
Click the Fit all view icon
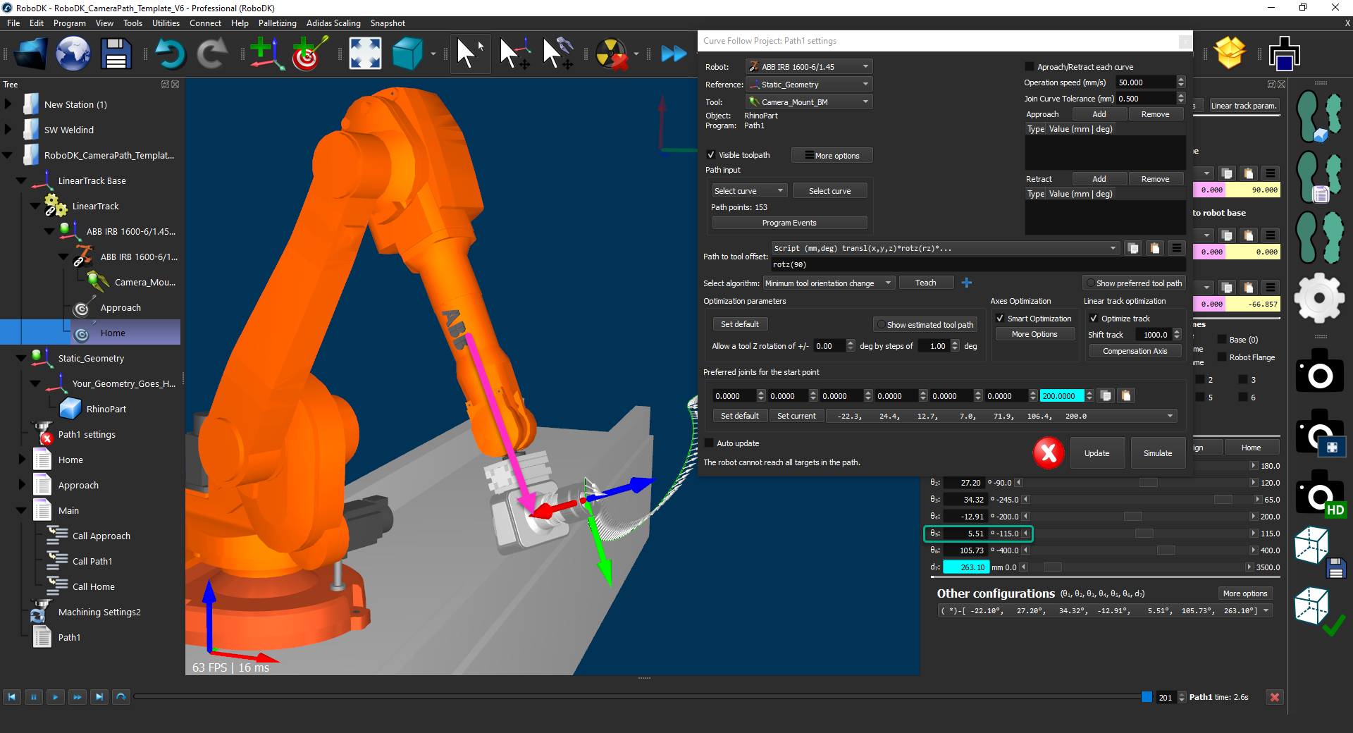point(365,54)
